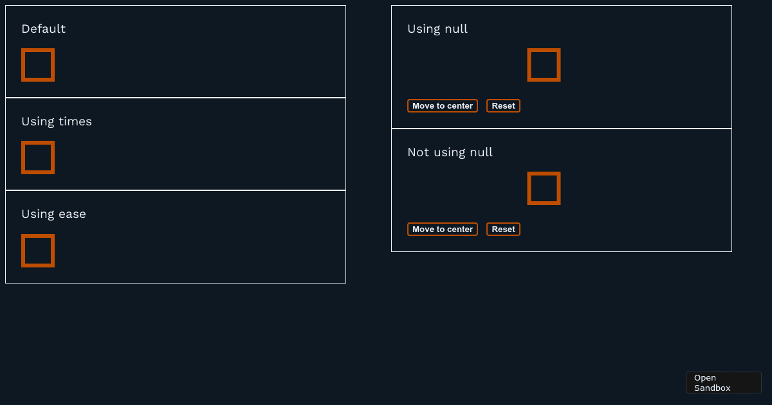The width and height of the screenshot is (772, 405).
Task: Select the Default panel heading text
Action: point(43,28)
